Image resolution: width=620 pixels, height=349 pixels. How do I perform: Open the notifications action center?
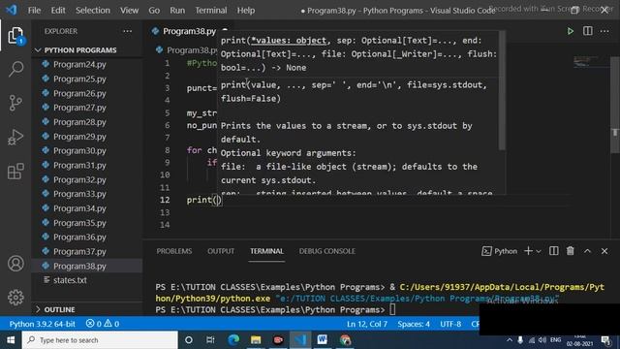pos(605,340)
